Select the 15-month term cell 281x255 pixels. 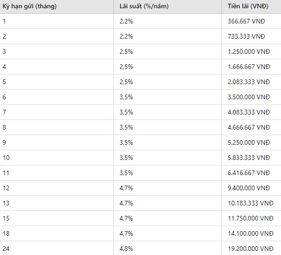click(x=6, y=218)
